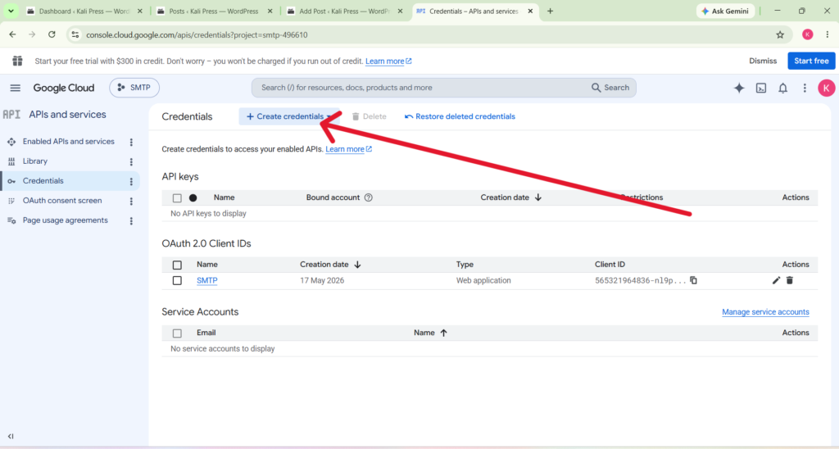Open the tab search dropdown arrow
This screenshot has height=449, width=839.
point(11,11)
